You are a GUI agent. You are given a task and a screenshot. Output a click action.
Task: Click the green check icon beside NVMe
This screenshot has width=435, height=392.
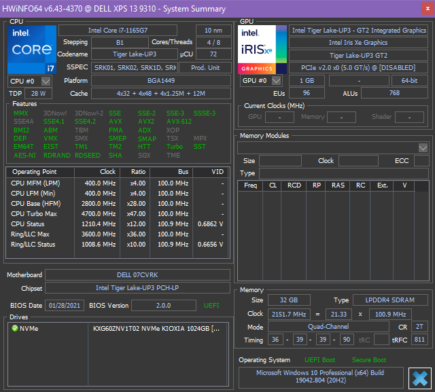14,329
